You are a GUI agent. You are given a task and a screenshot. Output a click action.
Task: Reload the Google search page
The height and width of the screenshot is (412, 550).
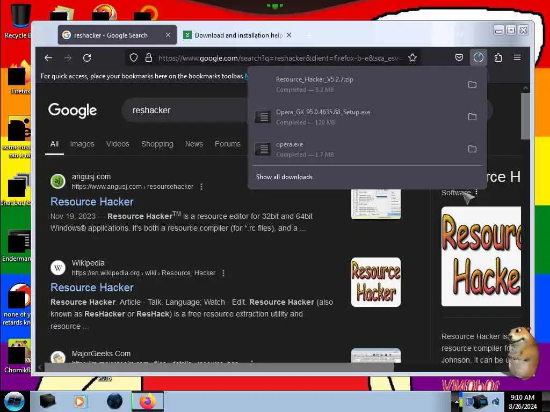coord(87,58)
